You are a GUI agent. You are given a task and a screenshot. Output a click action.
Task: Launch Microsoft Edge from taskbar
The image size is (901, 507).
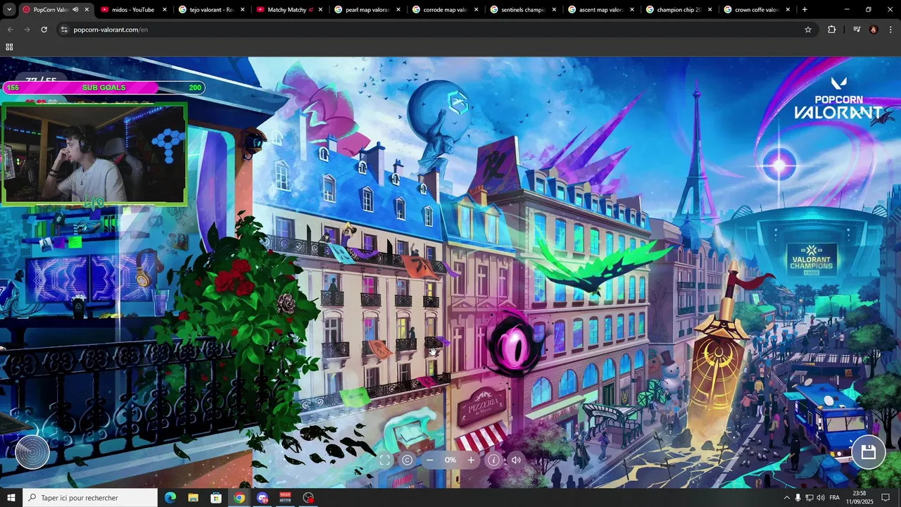(x=170, y=498)
